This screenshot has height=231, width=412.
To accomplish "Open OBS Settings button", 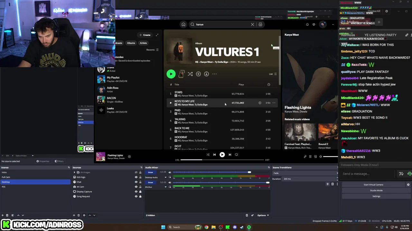I will click(376, 196).
